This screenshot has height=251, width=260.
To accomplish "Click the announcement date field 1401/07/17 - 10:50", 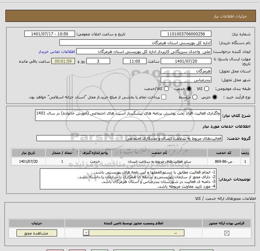I will (50, 34).
